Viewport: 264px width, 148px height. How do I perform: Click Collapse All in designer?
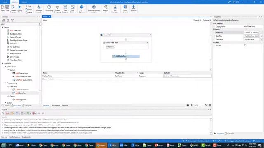(207, 20)
